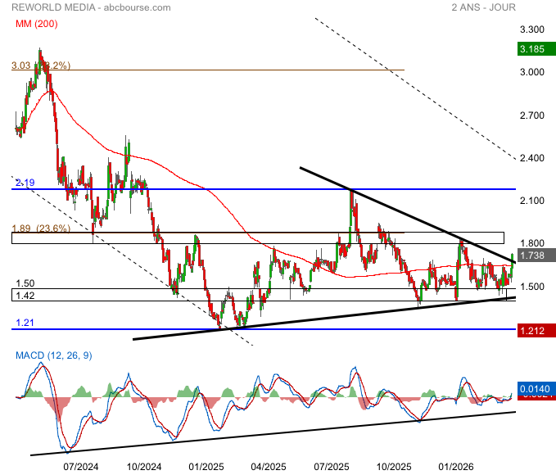
Task: Click the 2.700 price axis value
Action: (x=532, y=115)
